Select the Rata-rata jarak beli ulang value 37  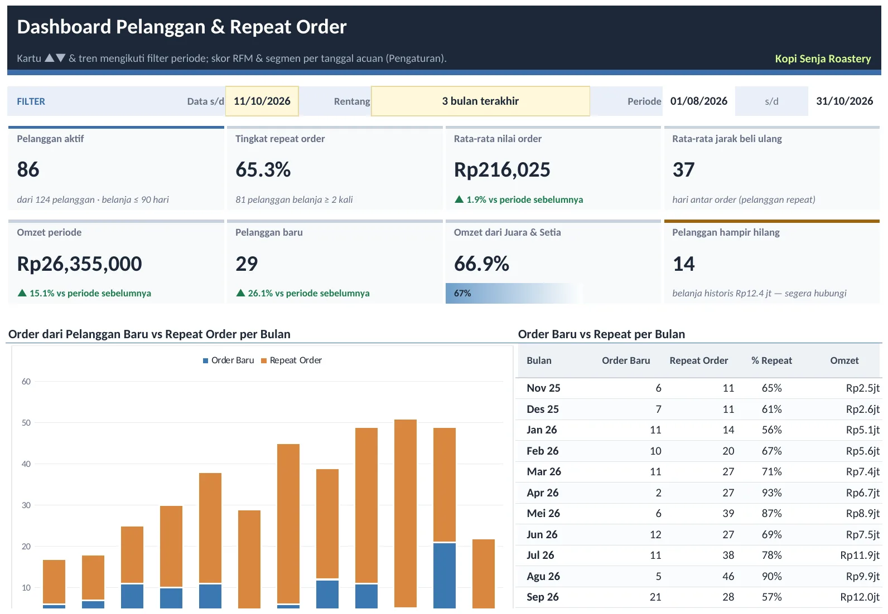coord(684,169)
